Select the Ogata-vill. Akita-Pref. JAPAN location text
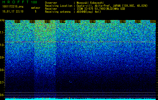This screenshot has width=158, height=100. pyautogui.click(x=112, y=6)
